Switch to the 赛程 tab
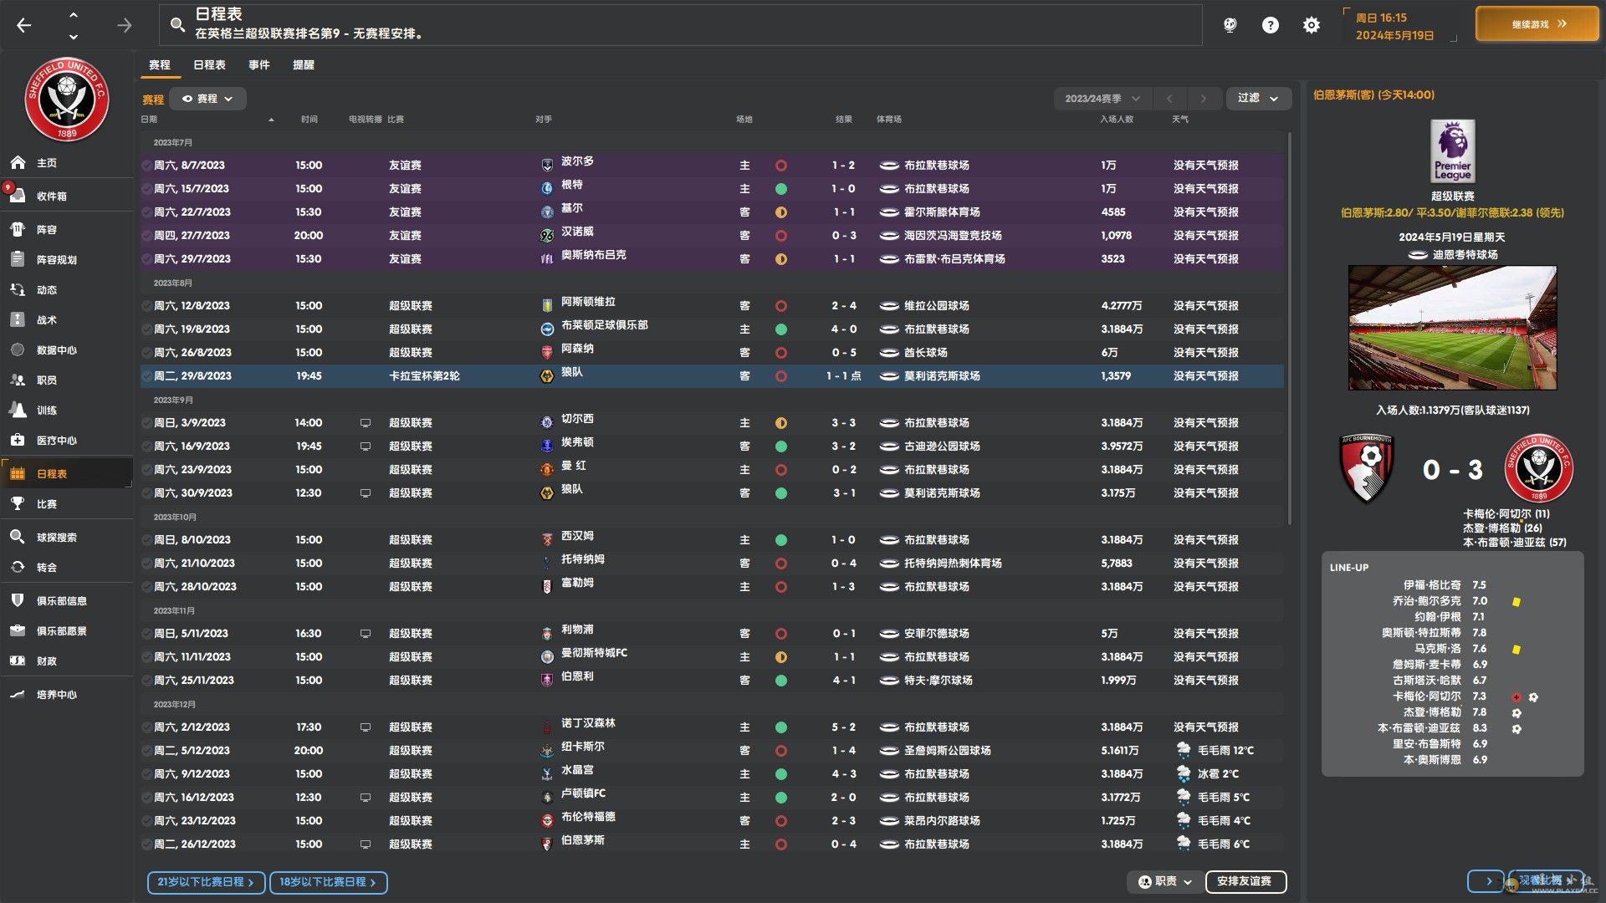This screenshot has height=903, width=1606. (x=160, y=65)
